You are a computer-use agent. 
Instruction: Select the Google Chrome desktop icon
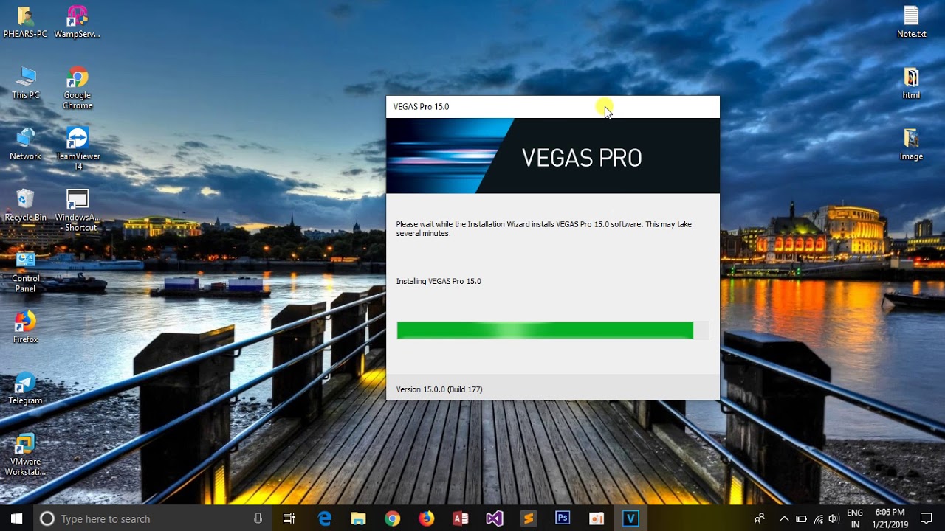tap(77, 88)
